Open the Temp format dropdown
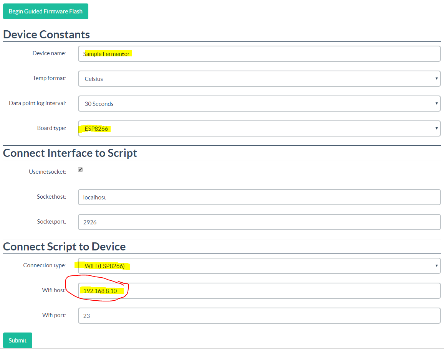The image size is (444, 349). pyautogui.click(x=259, y=79)
